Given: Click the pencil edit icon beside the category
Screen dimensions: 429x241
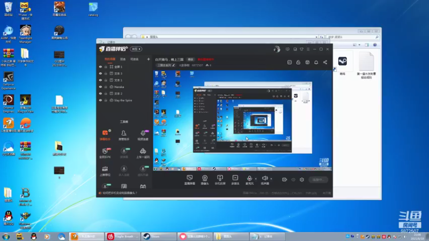Looking at the screenshot, I should [173, 65].
